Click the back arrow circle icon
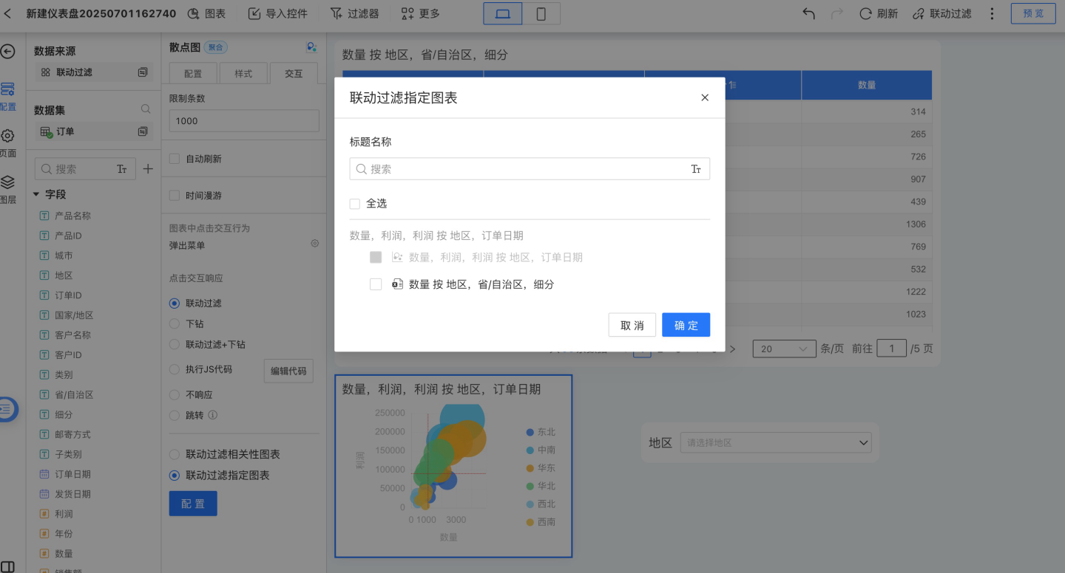 7,51
